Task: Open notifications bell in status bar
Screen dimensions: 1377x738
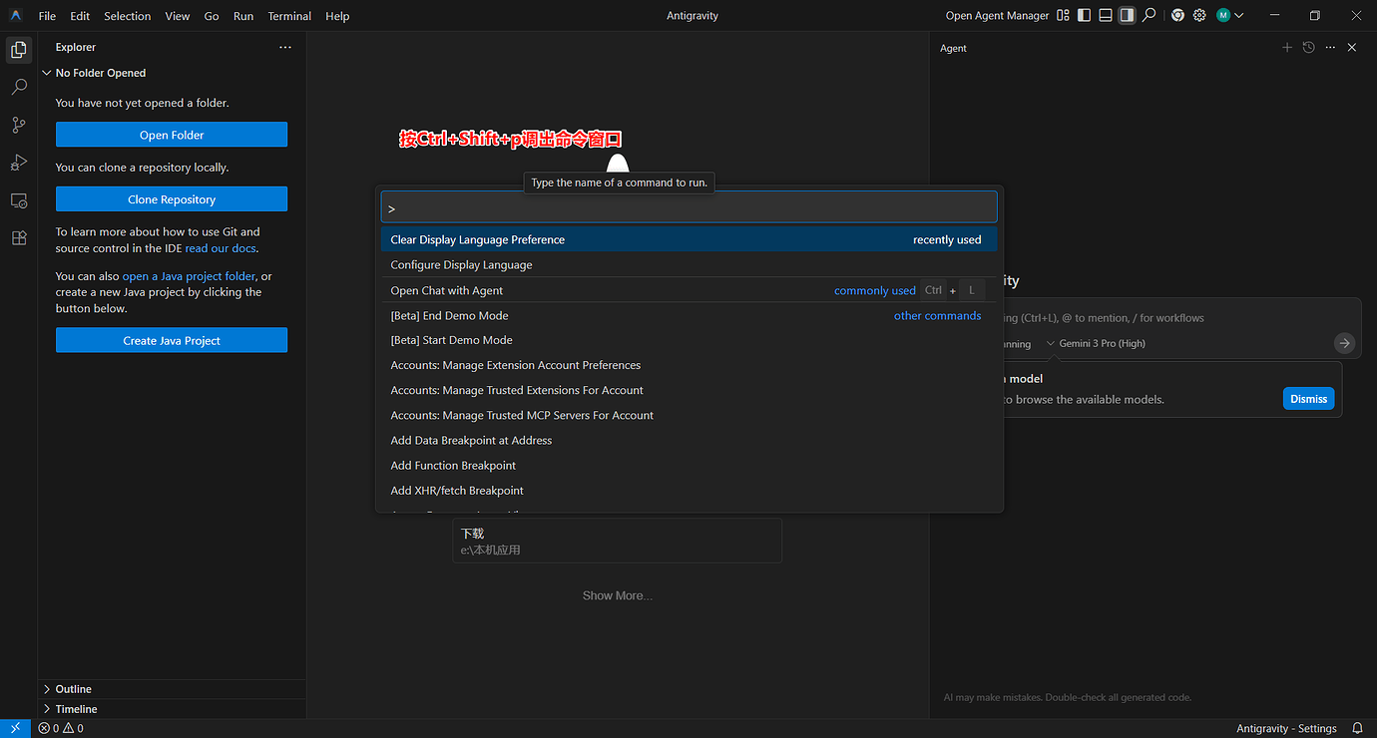Action: point(1357,728)
